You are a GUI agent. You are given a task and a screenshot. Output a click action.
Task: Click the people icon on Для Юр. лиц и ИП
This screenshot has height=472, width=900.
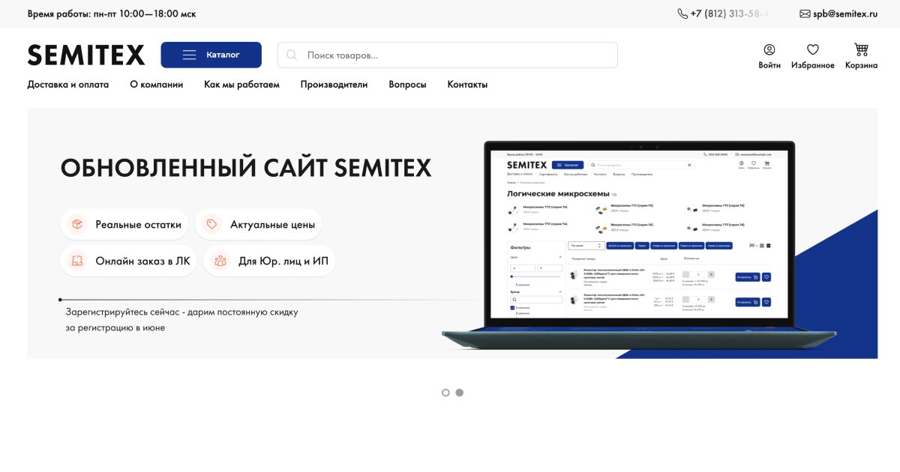pyautogui.click(x=220, y=261)
